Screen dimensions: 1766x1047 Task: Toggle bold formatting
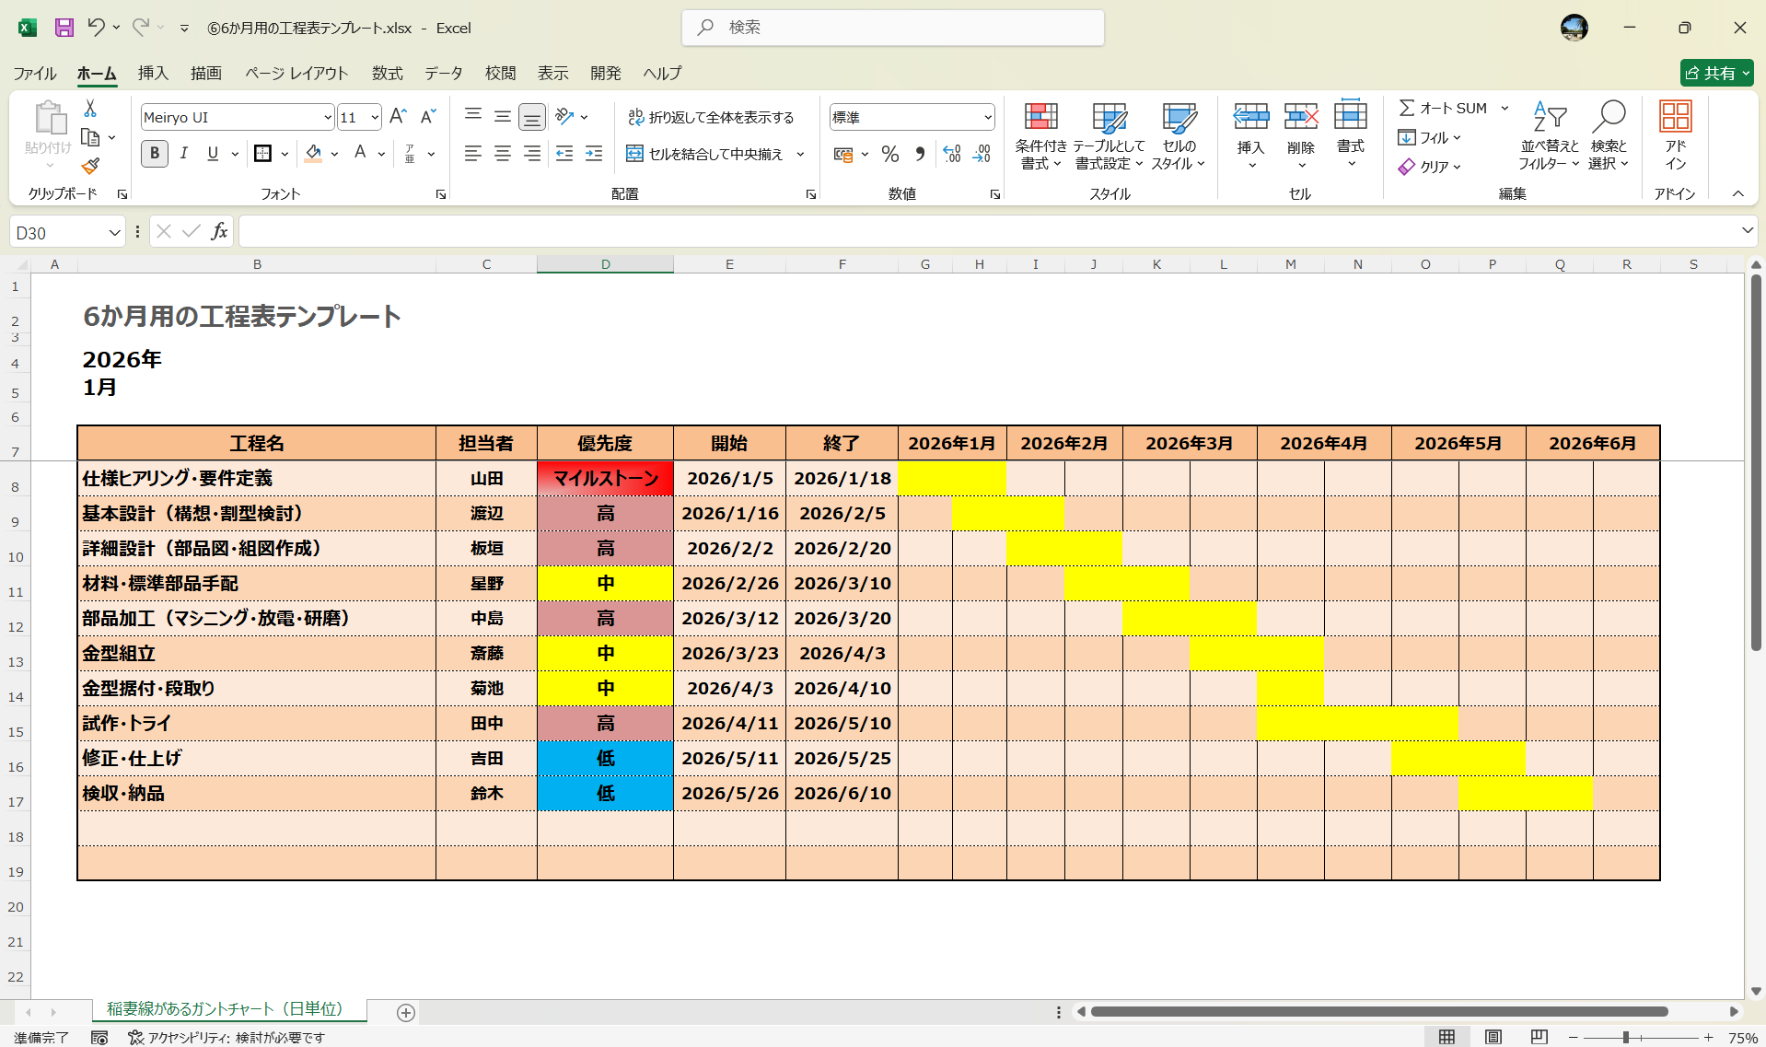point(154,154)
